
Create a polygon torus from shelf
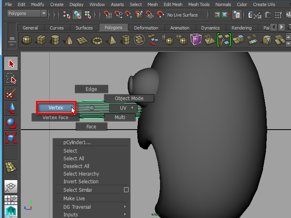coord(97,40)
